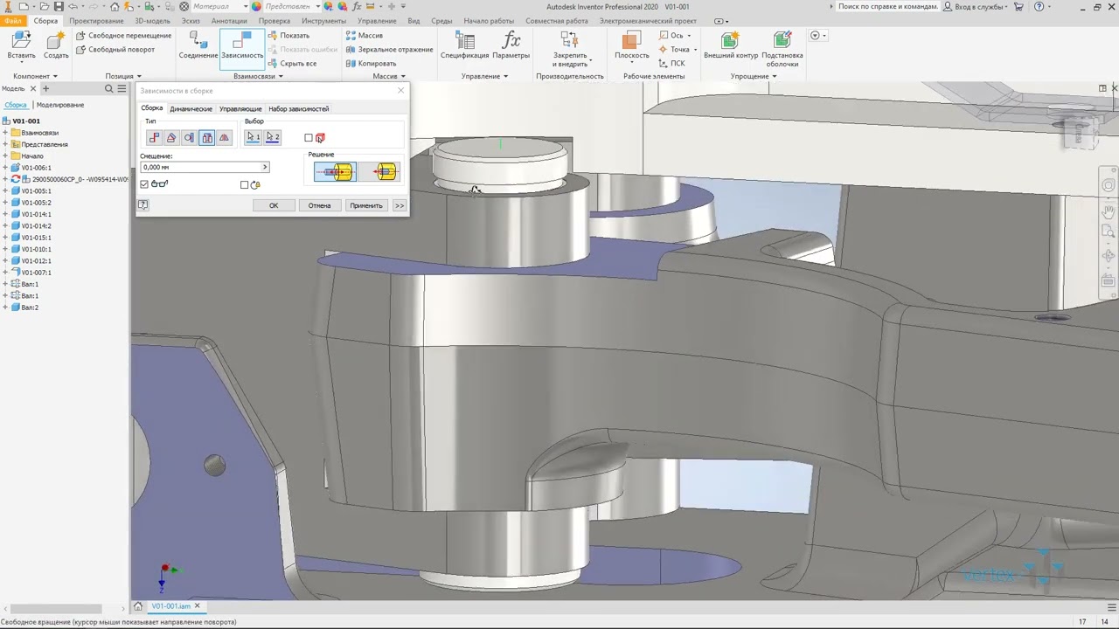Screen dimensions: 1119x629
Task: Expand the V01-006:1 tree node
Action: (5, 168)
